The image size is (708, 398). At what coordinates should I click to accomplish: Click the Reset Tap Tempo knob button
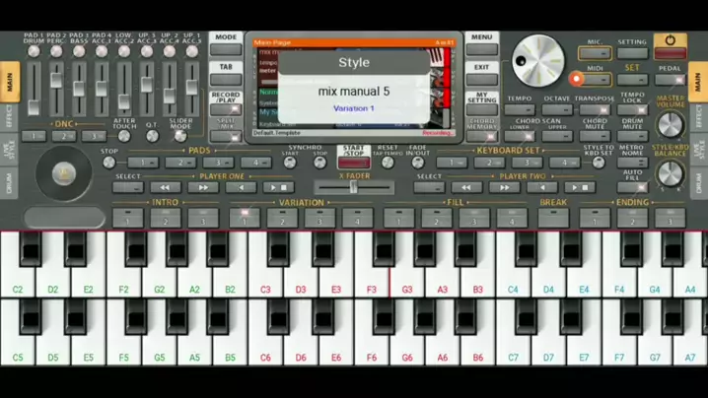point(388,163)
